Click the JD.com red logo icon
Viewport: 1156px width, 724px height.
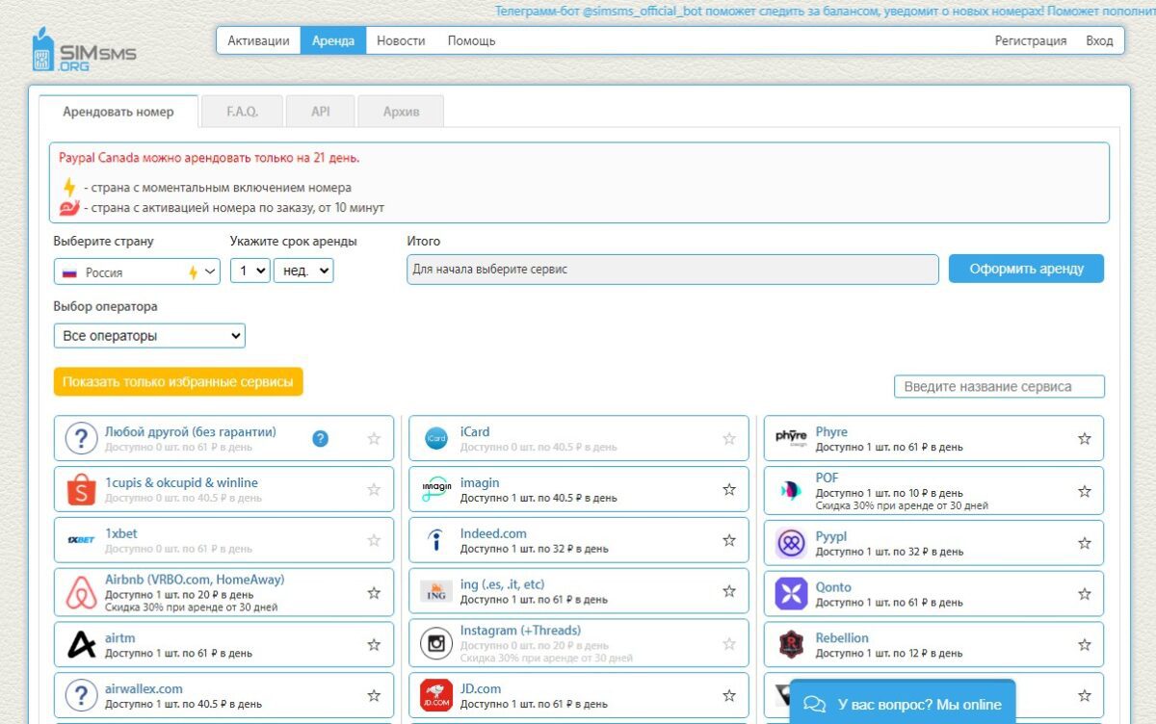436,693
